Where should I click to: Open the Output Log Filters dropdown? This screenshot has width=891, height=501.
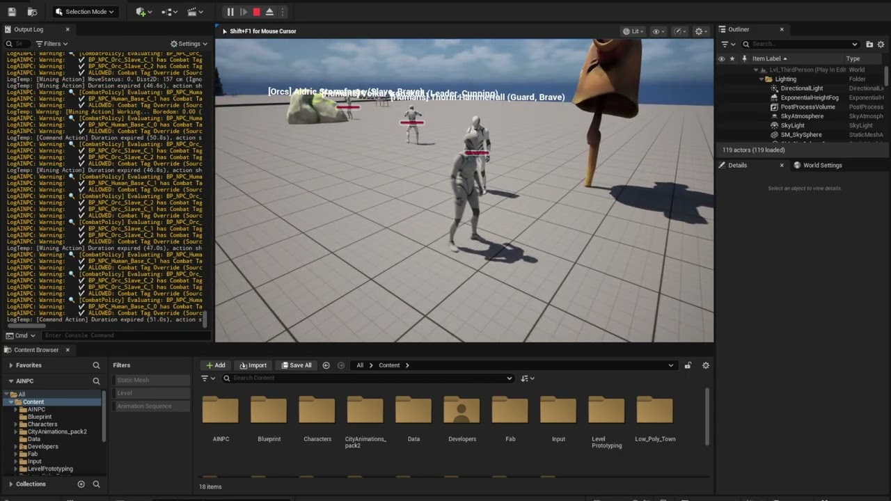52,44
